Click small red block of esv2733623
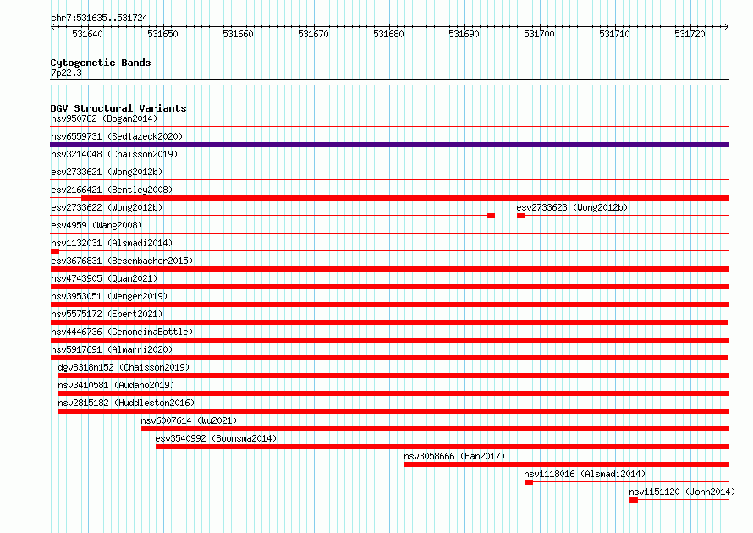 pyautogui.click(x=521, y=216)
